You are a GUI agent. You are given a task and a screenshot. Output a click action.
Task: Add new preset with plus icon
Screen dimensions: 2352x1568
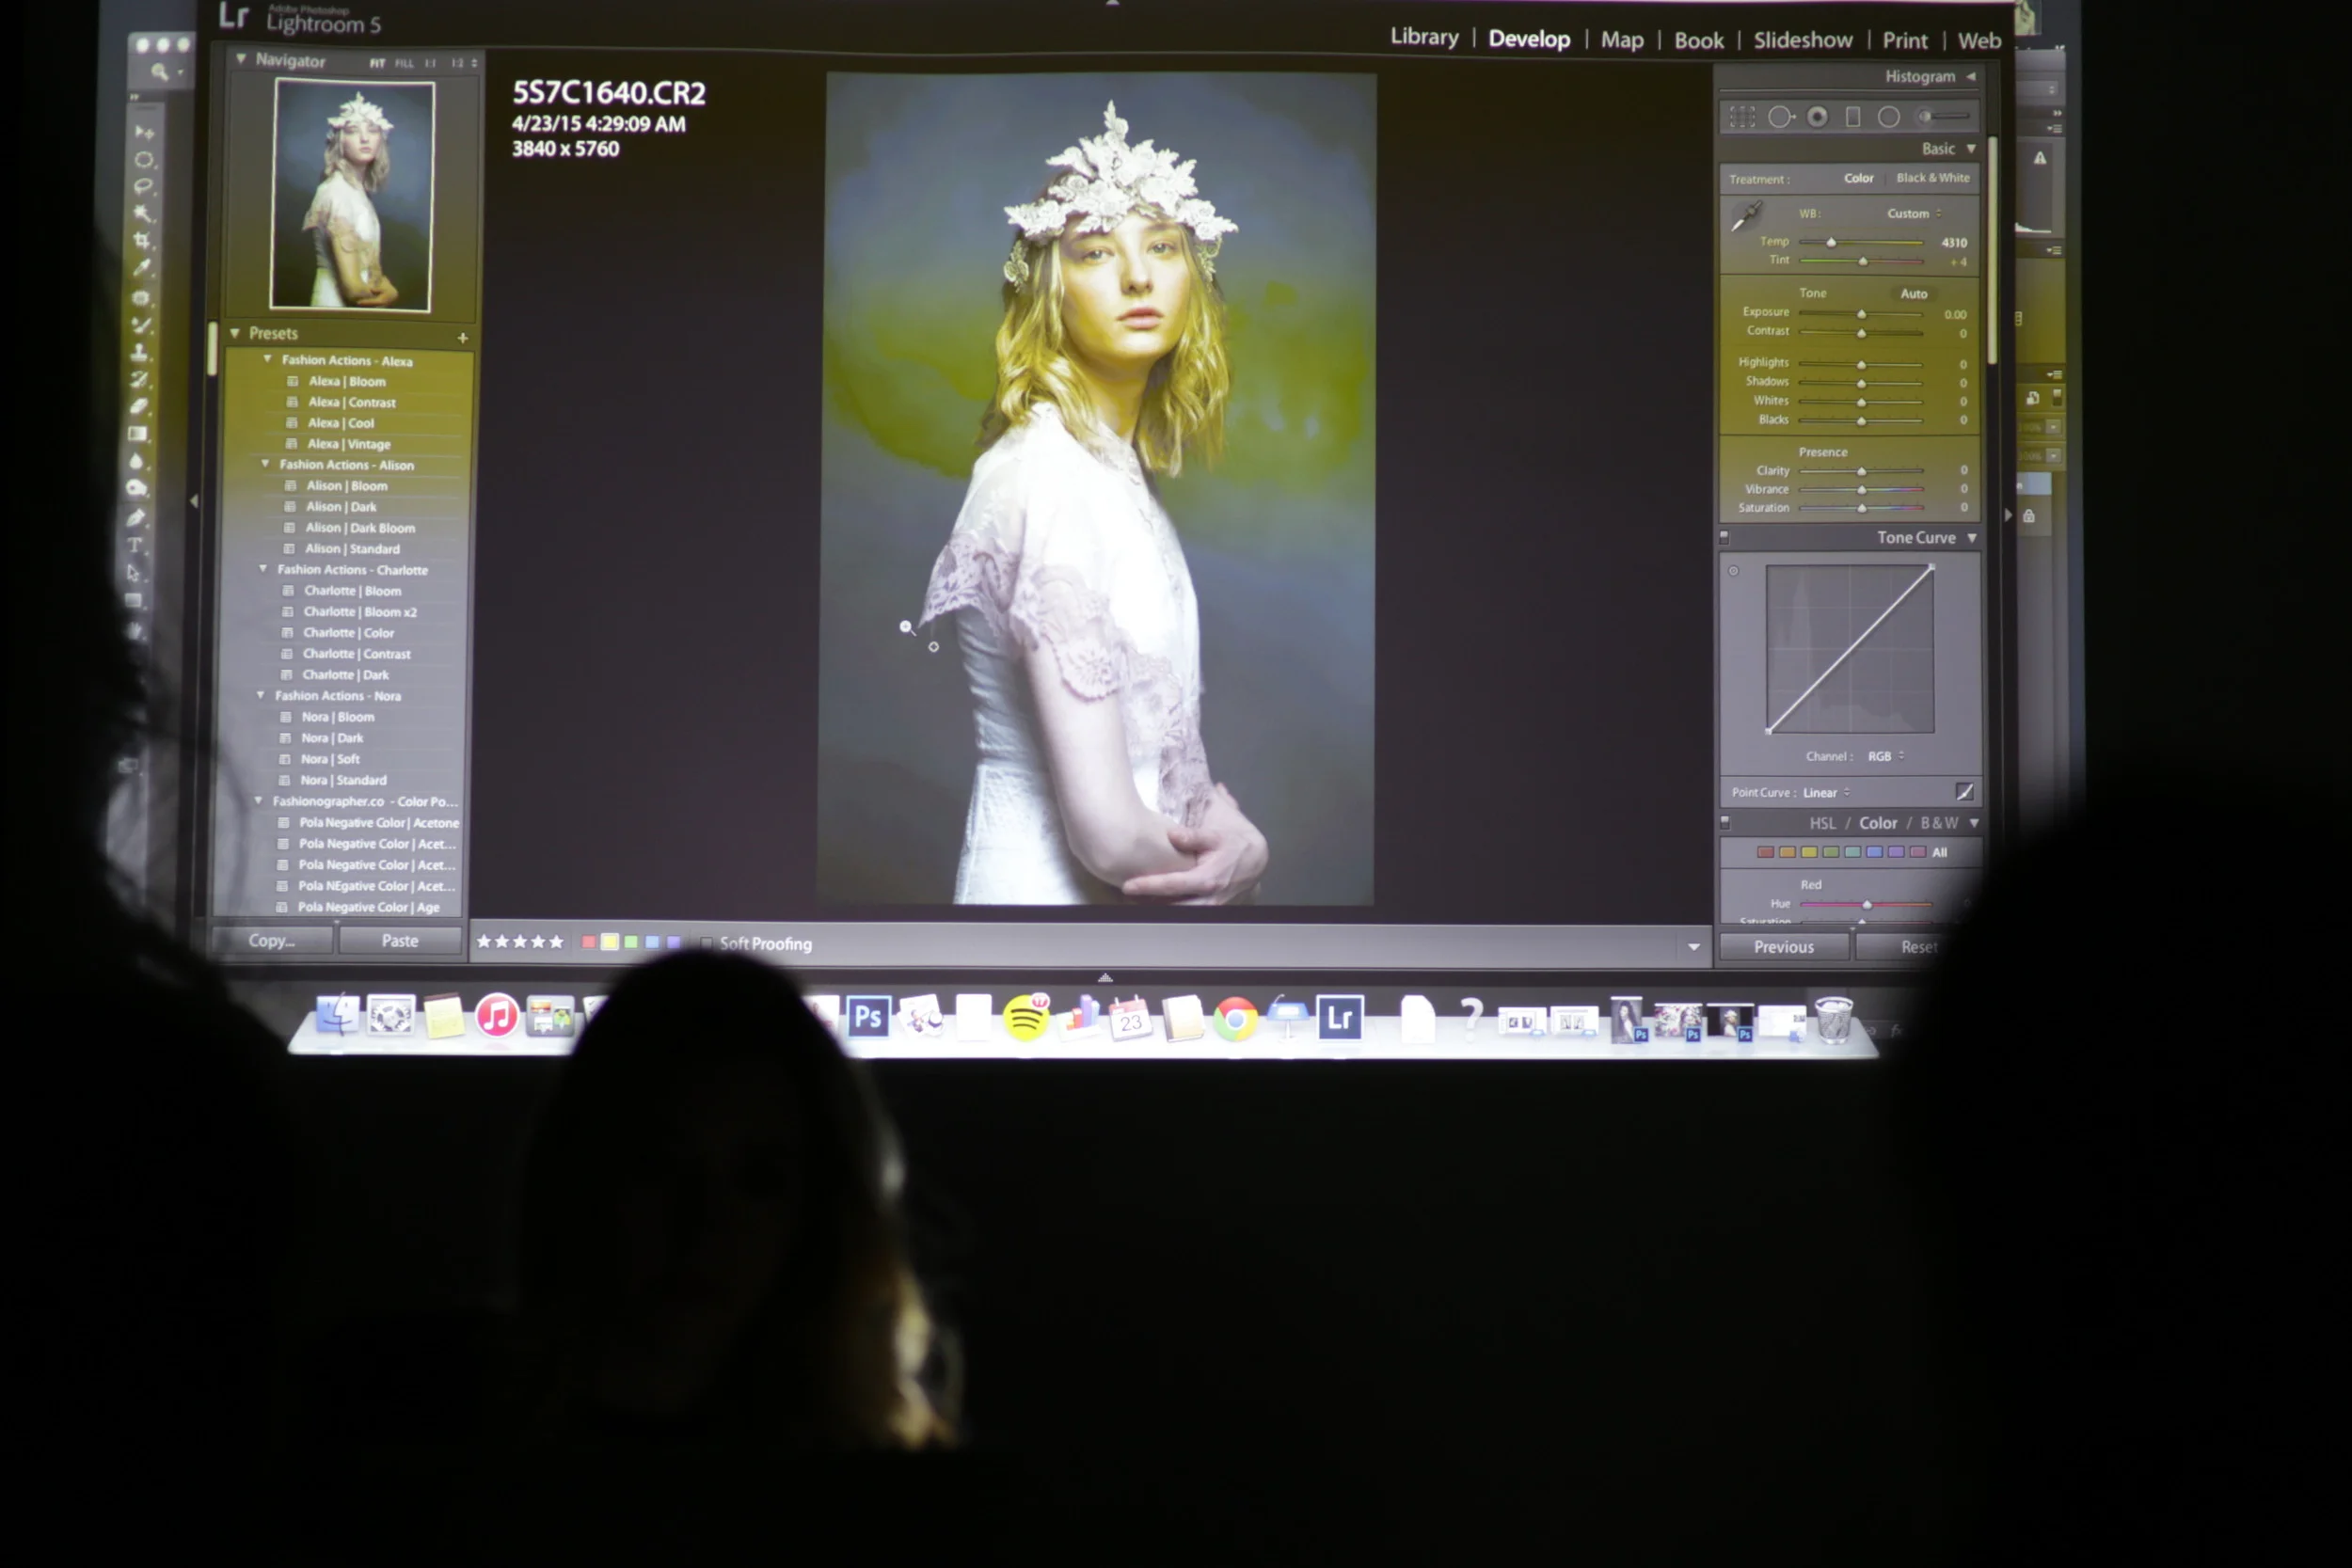pyautogui.click(x=462, y=338)
